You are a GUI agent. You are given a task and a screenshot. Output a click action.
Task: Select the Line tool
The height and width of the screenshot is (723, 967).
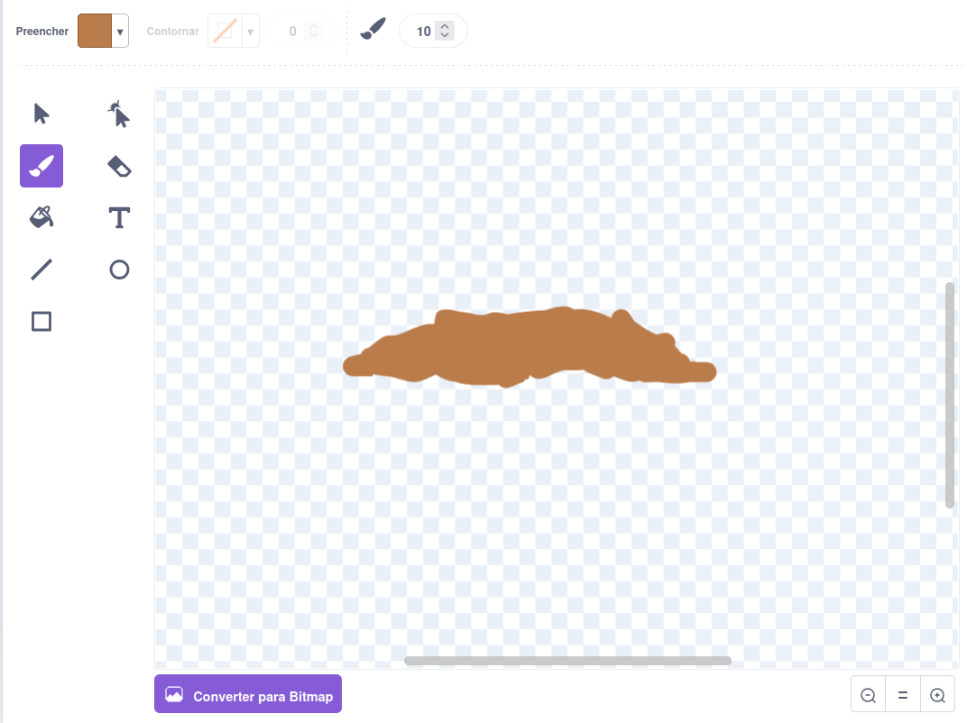click(41, 270)
